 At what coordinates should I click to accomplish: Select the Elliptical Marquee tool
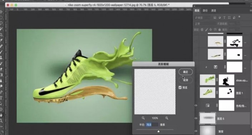[x=1, y=17]
